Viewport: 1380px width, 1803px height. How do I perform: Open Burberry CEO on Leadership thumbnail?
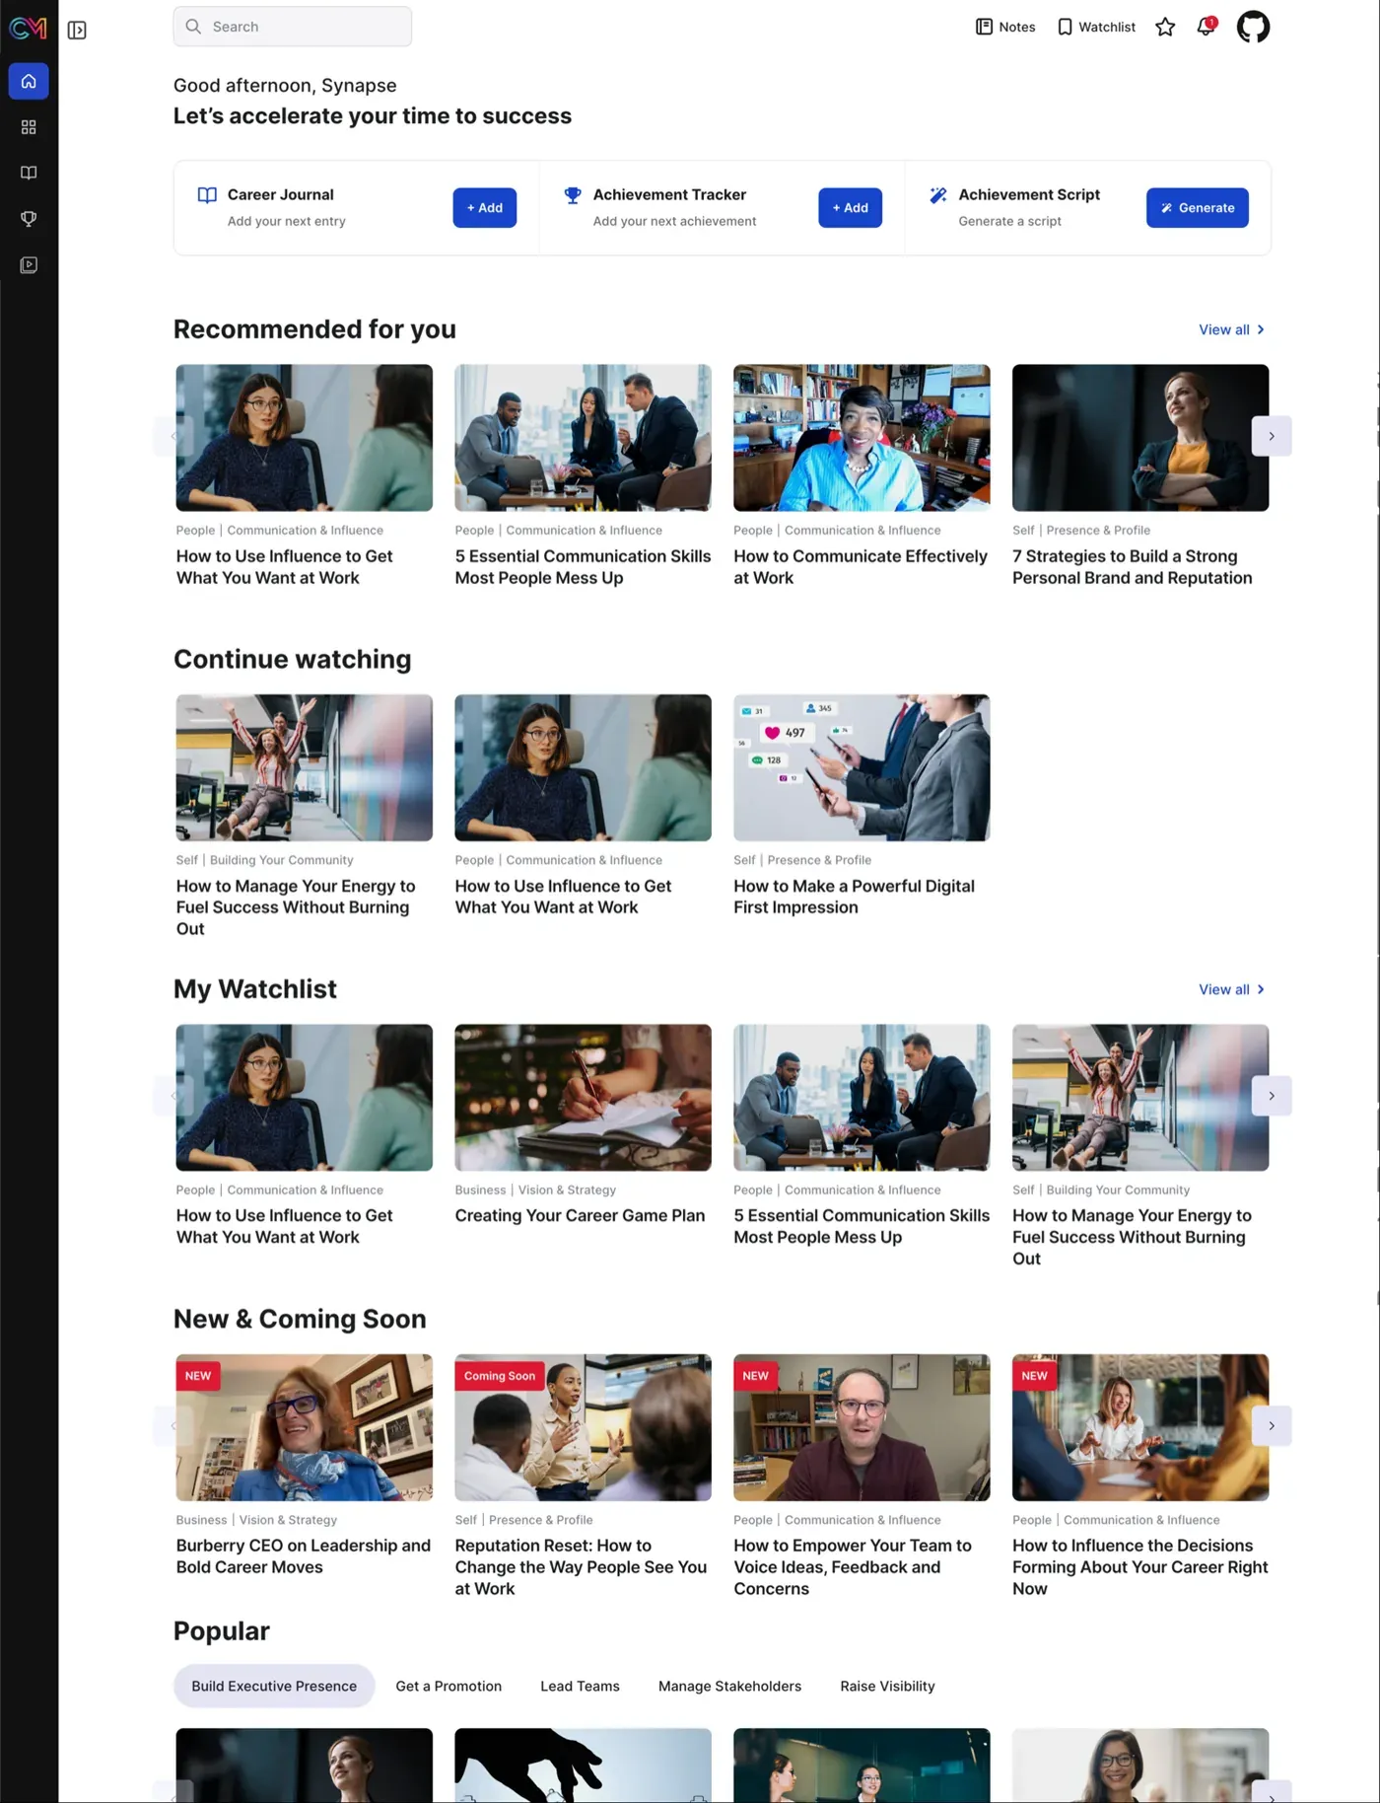tap(304, 1427)
